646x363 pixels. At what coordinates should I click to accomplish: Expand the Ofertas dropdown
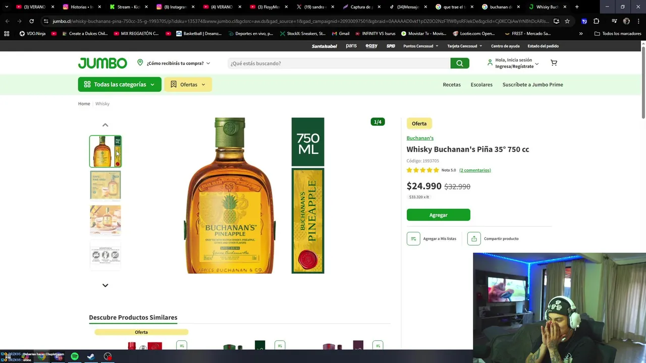click(188, 84)
